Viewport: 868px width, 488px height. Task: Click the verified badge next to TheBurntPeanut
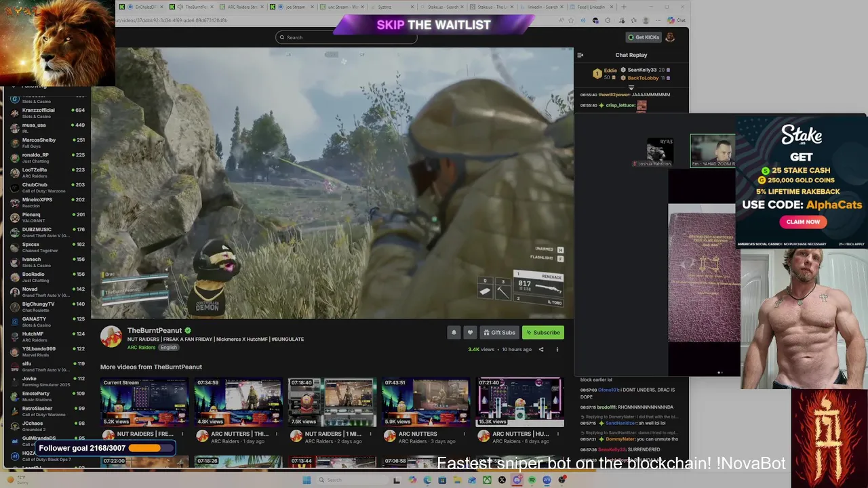coord(188,331)
